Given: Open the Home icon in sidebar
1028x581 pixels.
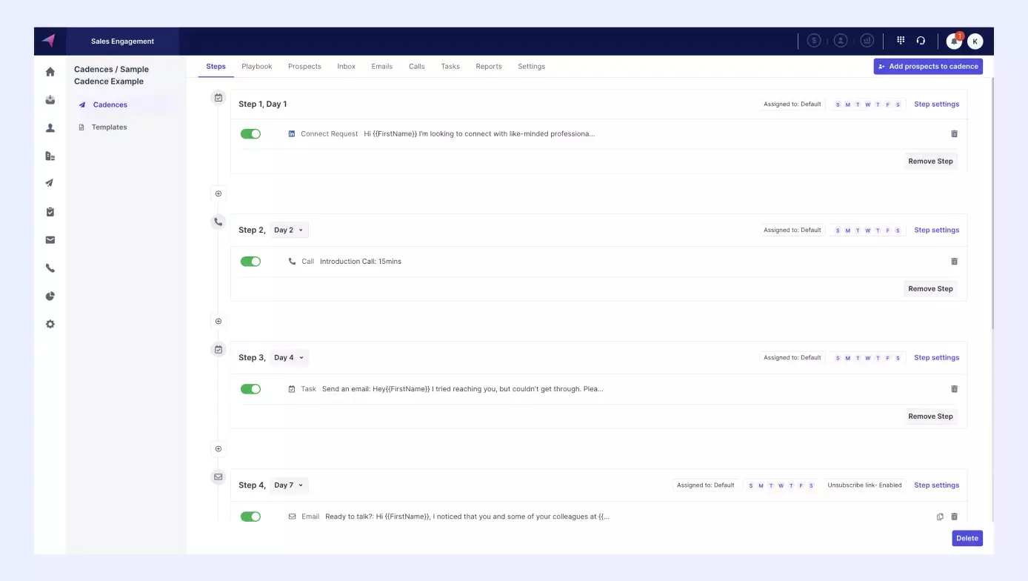Looking at the screenshot, I should point(50,71).
